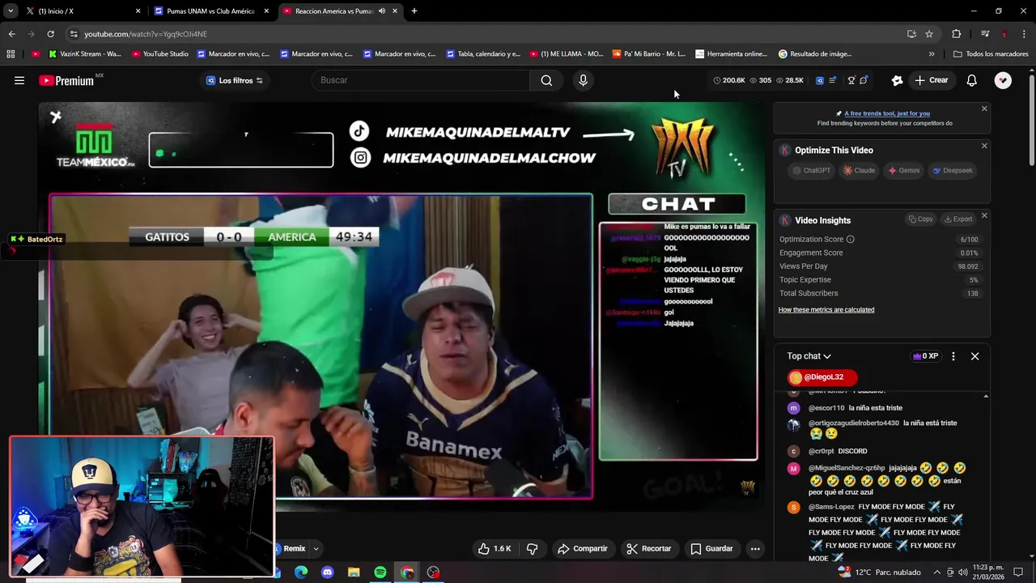
Task: Open File Explorer from the taskbar
Action: (x=354, y=572)
